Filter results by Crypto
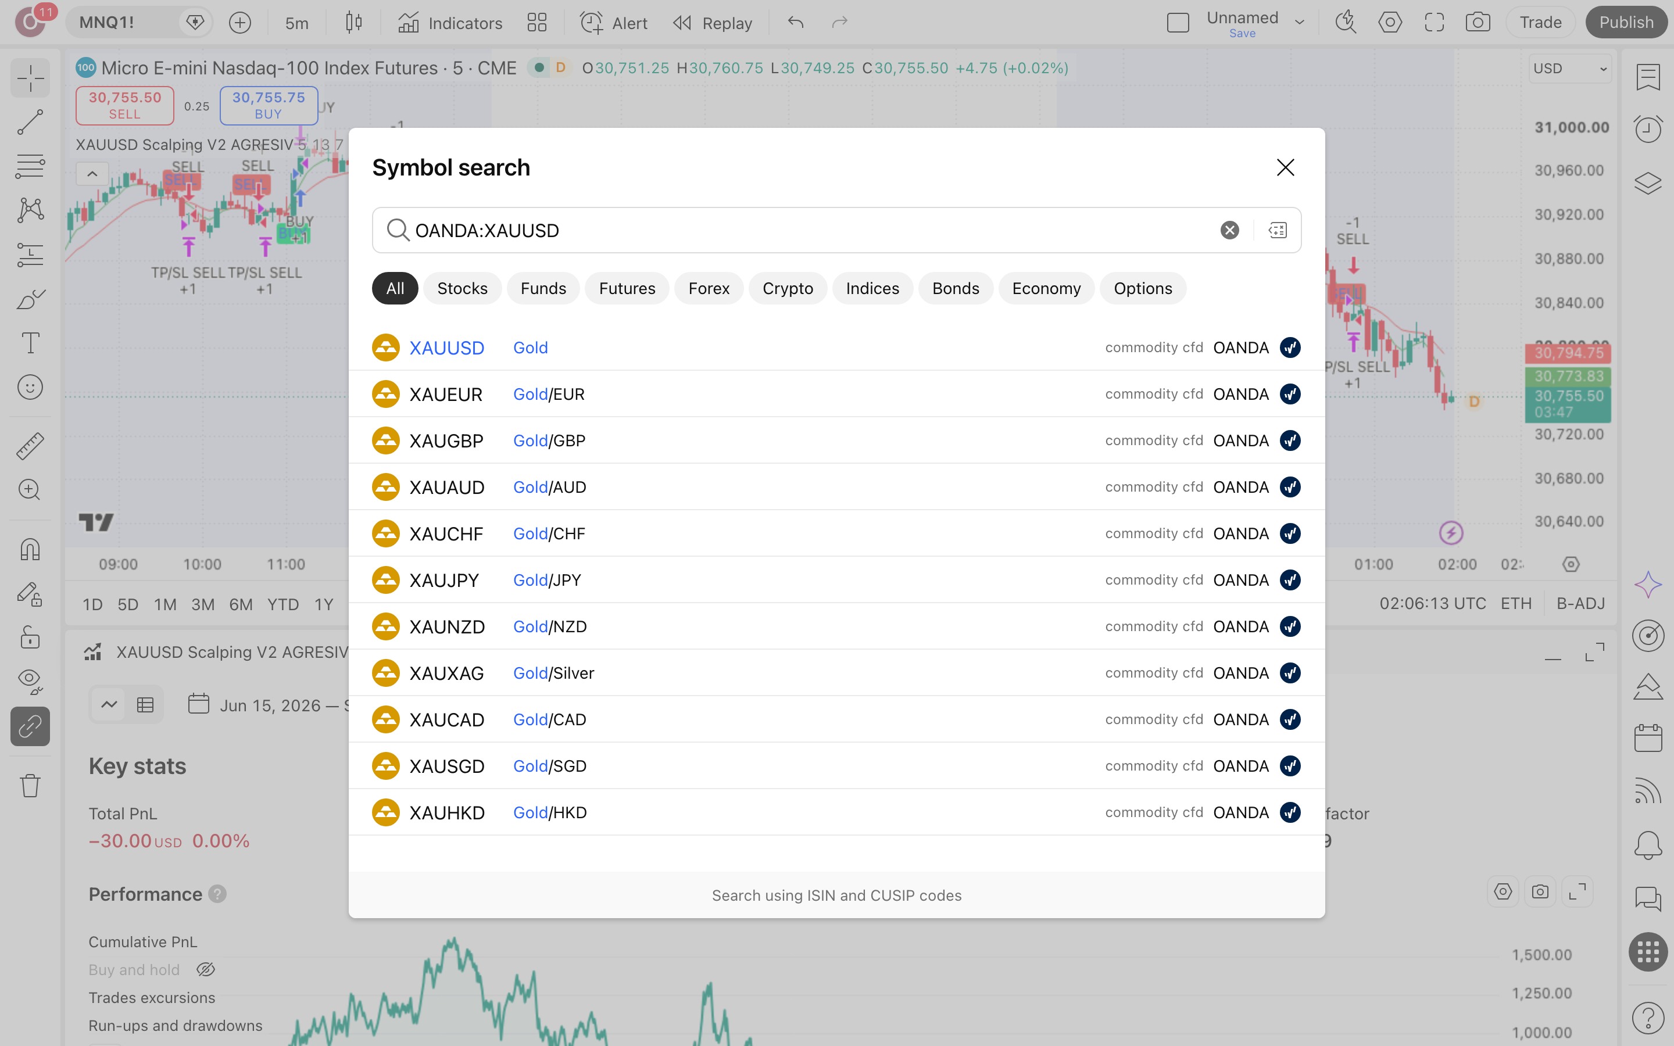The height and width of the screenshot is (1046, 1674). pos(788,288)
